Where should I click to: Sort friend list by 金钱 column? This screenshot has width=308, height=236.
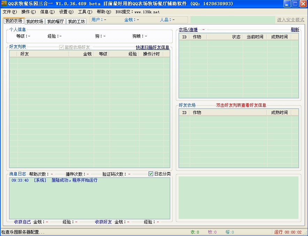pyautogui.click(x=81, y=54)
